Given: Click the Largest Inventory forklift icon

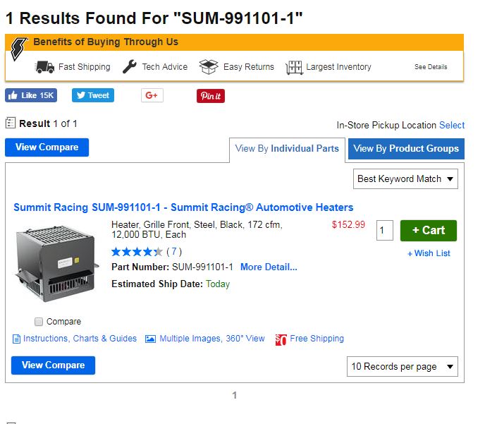Looking at the screenshot, I should click(x=294, y=68).
